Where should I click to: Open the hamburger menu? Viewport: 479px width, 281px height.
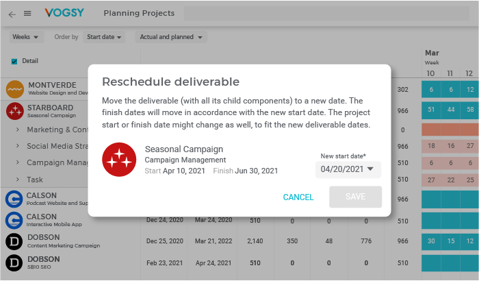(27, 13)
